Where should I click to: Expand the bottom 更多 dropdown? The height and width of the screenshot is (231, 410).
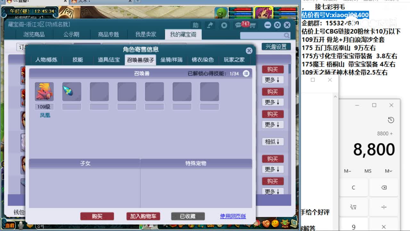click(x=273, y=192)
